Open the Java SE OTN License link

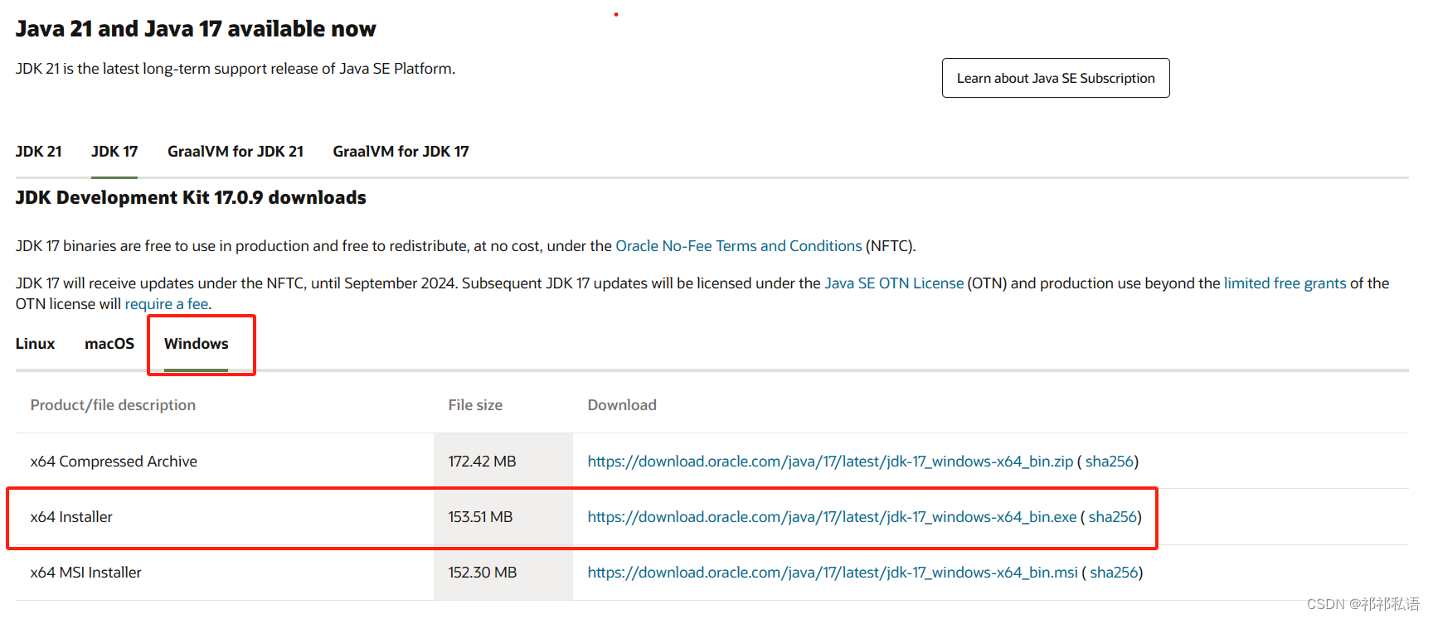click(x=894, y=283)
